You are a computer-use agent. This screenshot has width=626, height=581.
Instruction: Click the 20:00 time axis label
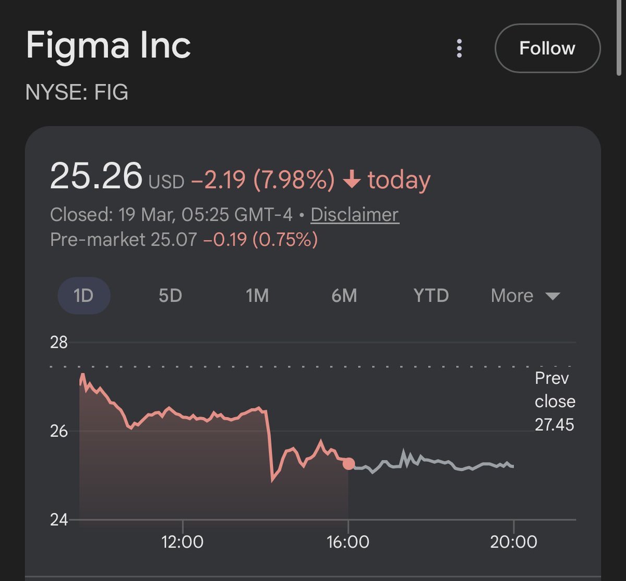[x=514, y=541]
